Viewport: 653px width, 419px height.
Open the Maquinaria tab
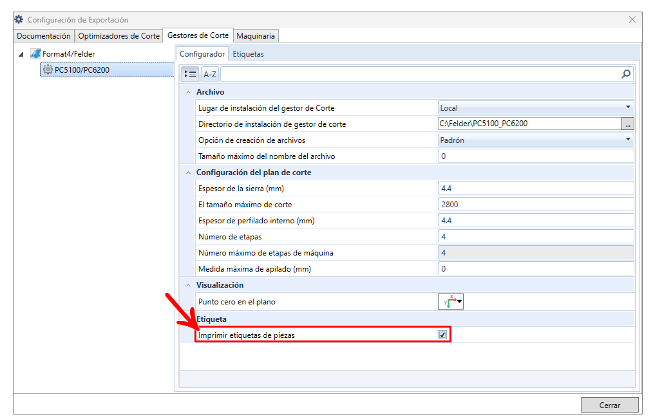(256, 36)
